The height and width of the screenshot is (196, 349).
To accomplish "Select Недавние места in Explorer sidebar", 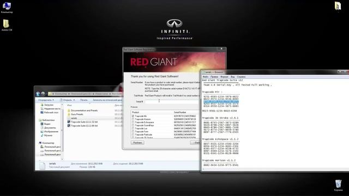I will (51, 109).
